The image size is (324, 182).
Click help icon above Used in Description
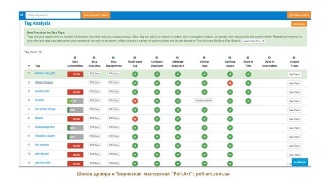tap(269, 58)
